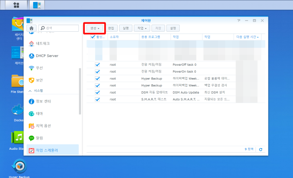Click the sidebar vertical scrollbar
Screen dimensions: 293x178
(80, 91)
